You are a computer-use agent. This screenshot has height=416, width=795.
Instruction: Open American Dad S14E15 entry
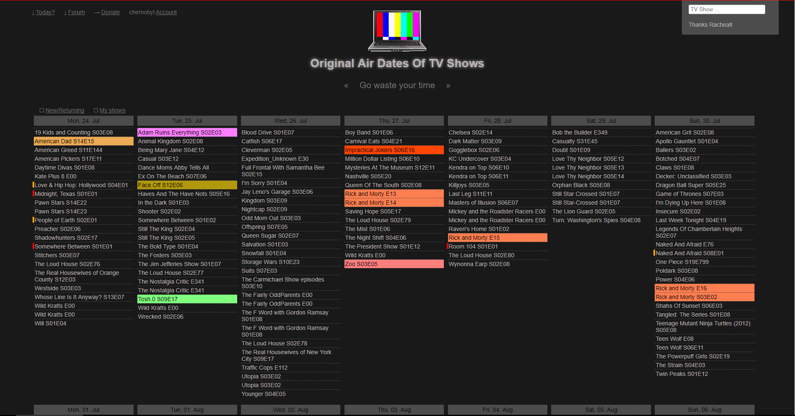tap(84, 141)
